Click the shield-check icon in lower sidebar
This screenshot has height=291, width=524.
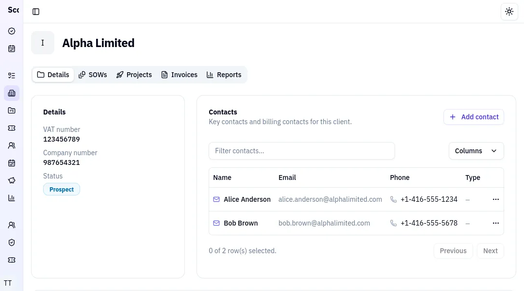(x=12, y=242)
